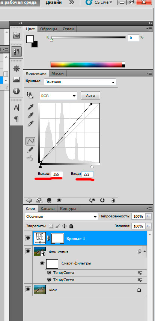
Task: Click the Авто button
Action: 90,96
